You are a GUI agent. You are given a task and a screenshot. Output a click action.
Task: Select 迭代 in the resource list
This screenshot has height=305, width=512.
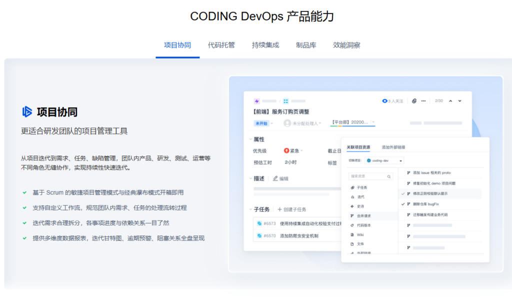(x=360, y=197)
